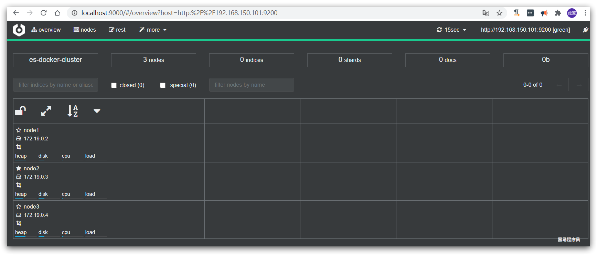The image size is (597, 255).
Task: Click the expand arrows icon
Action: tap(46, 111)
